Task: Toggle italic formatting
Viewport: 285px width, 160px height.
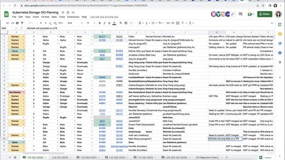Action: tap(104, 23)
